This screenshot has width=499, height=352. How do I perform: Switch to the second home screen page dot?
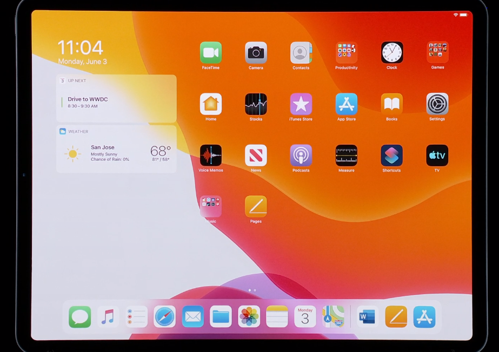click(x=255, y=290)
